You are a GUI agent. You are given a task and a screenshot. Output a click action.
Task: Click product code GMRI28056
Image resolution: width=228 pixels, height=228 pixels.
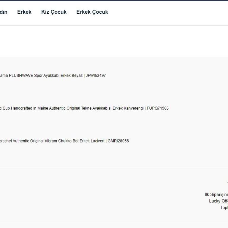click(x=118, y=141)
